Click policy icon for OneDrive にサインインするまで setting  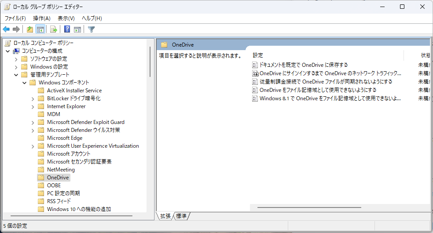[255, 73]
